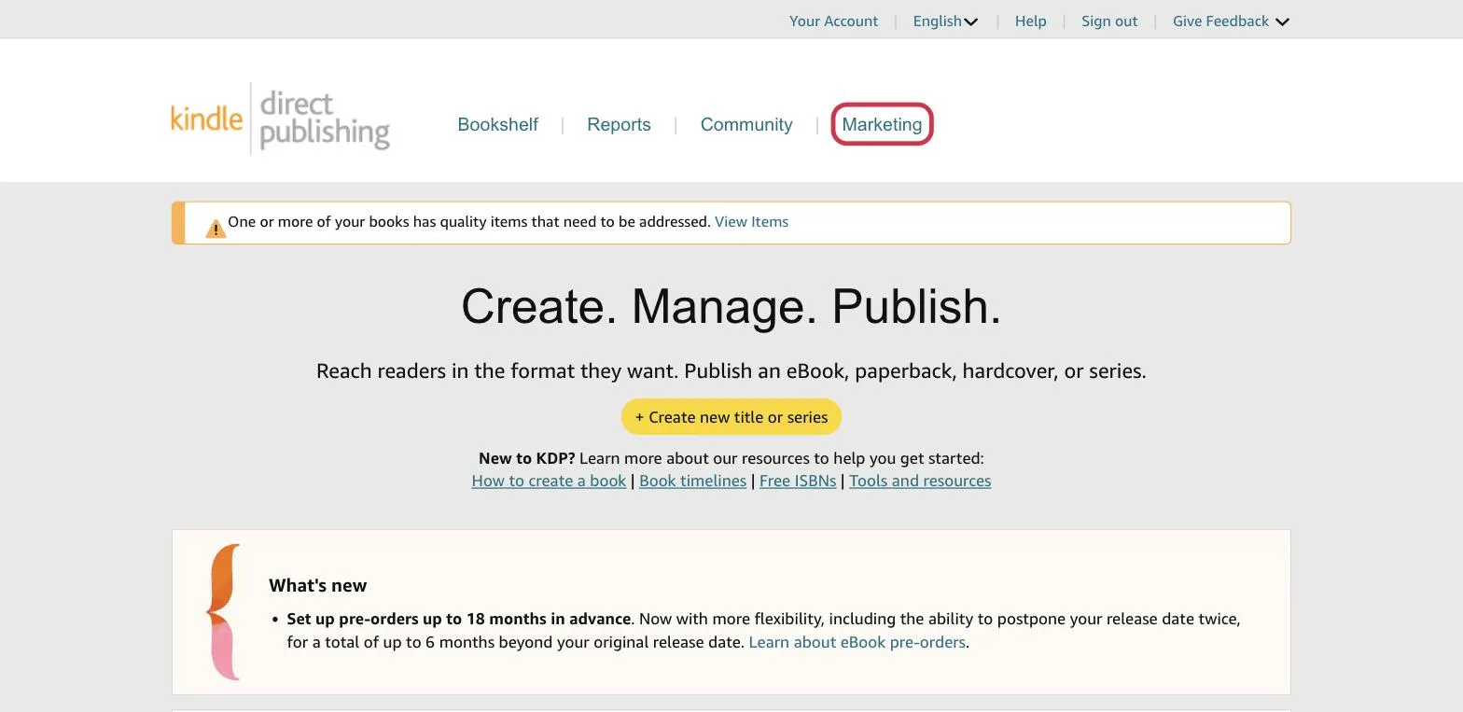Viewport: 1463px width, 712px height.
Task: Open the Reports tab
Action: pos(619,124)
